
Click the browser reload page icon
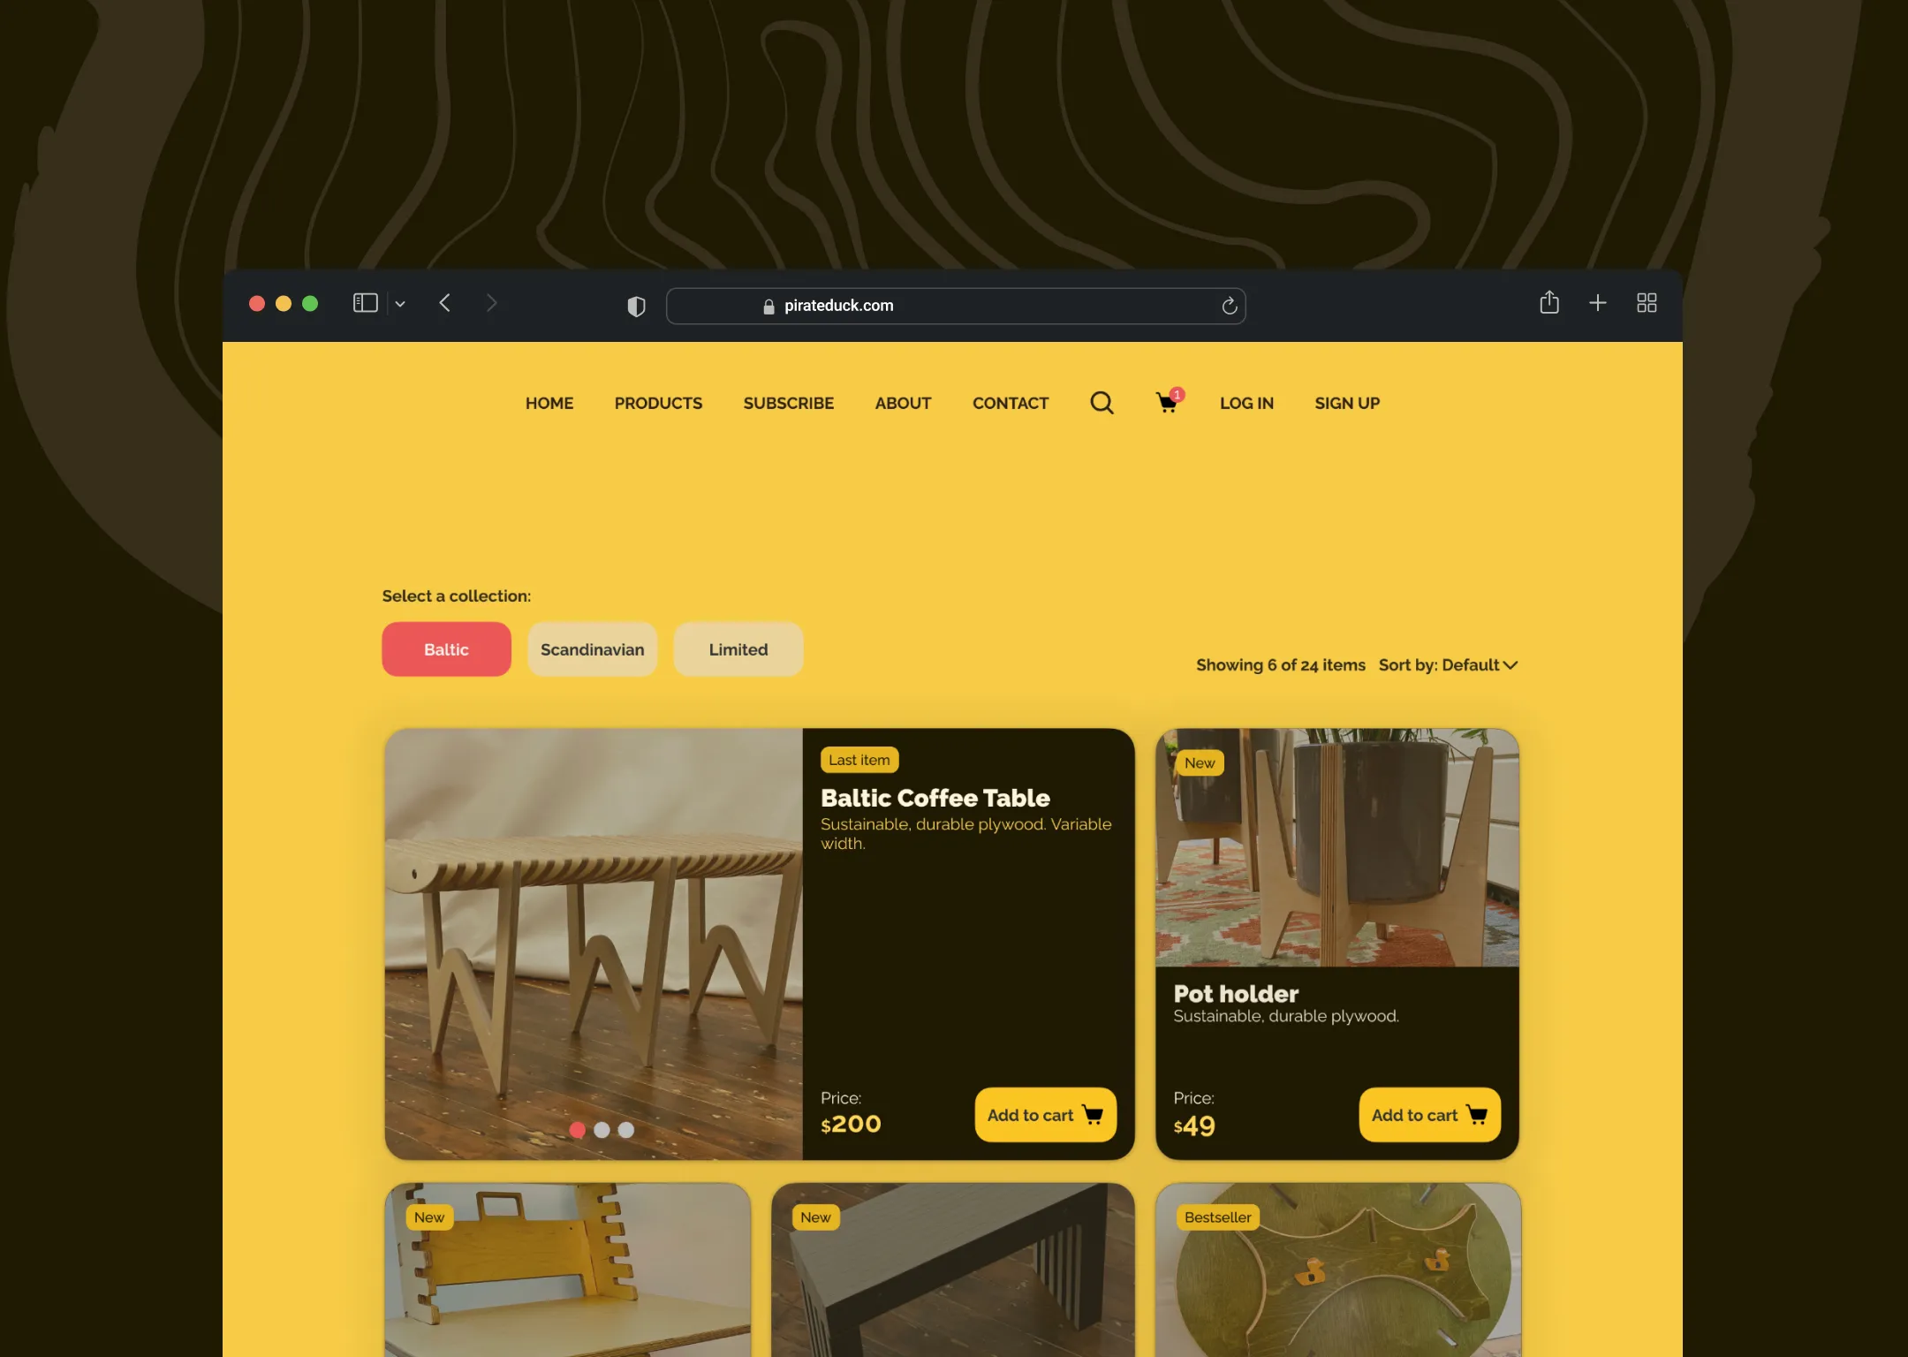[1229, 306]
